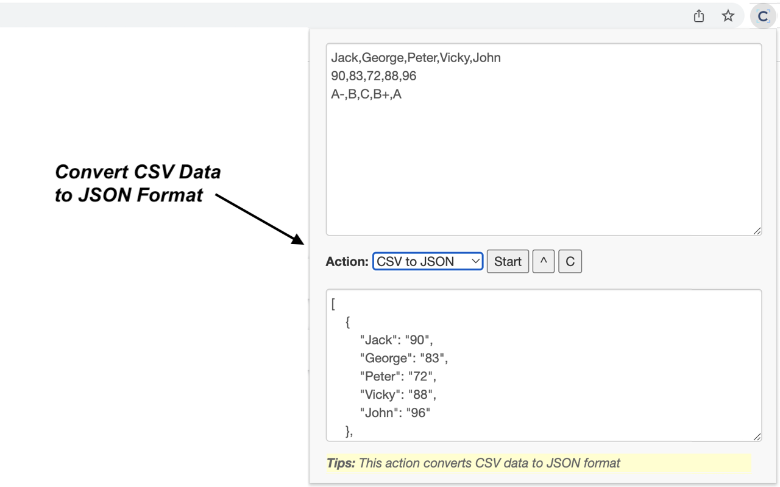
Task: Bookmark this page with the star icon
Action: click(x=728, y=16)
